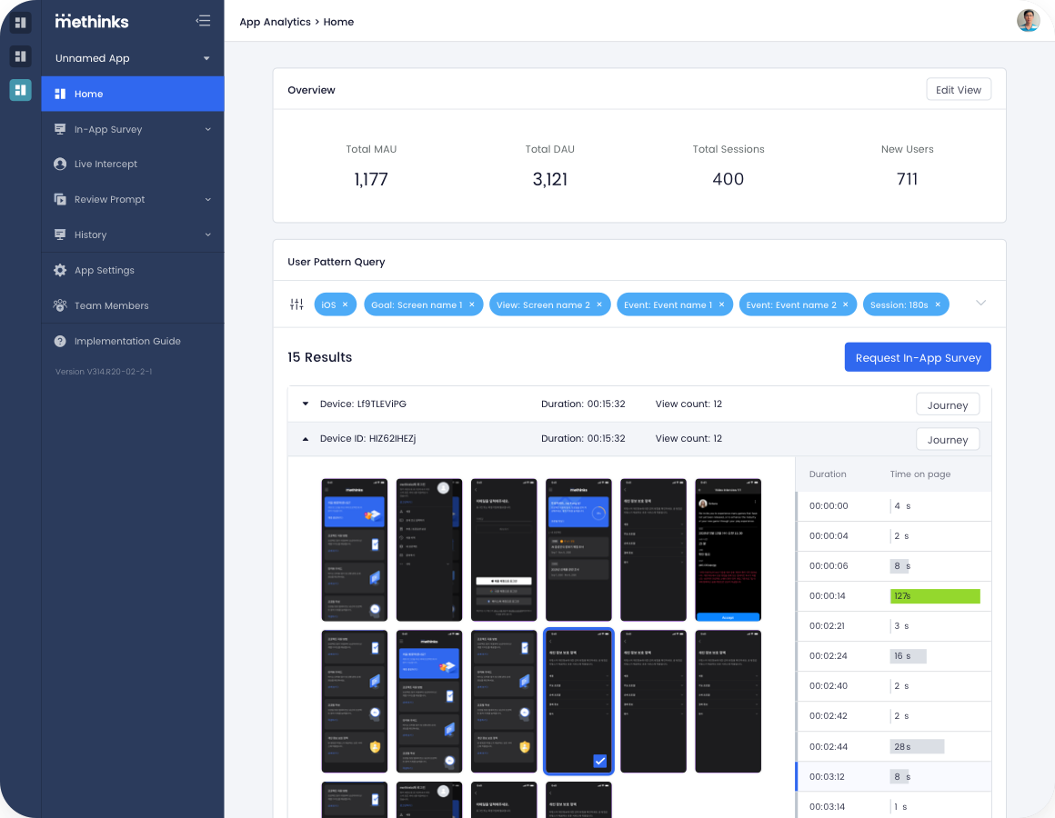Click App Analytics breadcrumb link
The width and height of the screenshot is (1055, 818).
[276, 22]
